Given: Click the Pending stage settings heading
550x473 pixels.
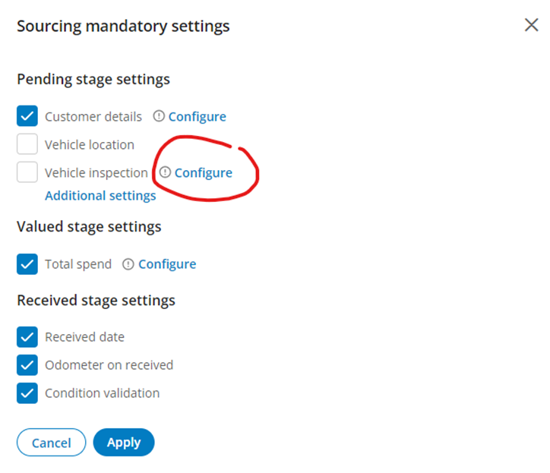Looking at the screenshot, I should [93, 79].
